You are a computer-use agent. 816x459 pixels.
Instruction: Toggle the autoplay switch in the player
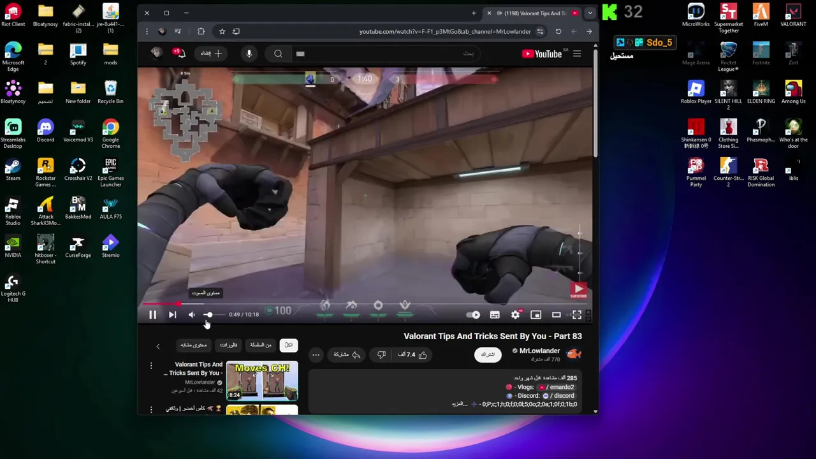(x=474, y=315)
